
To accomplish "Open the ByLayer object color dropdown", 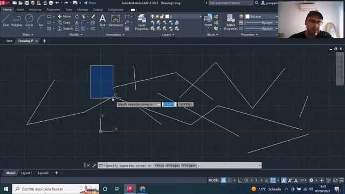I will coord(277,17).
